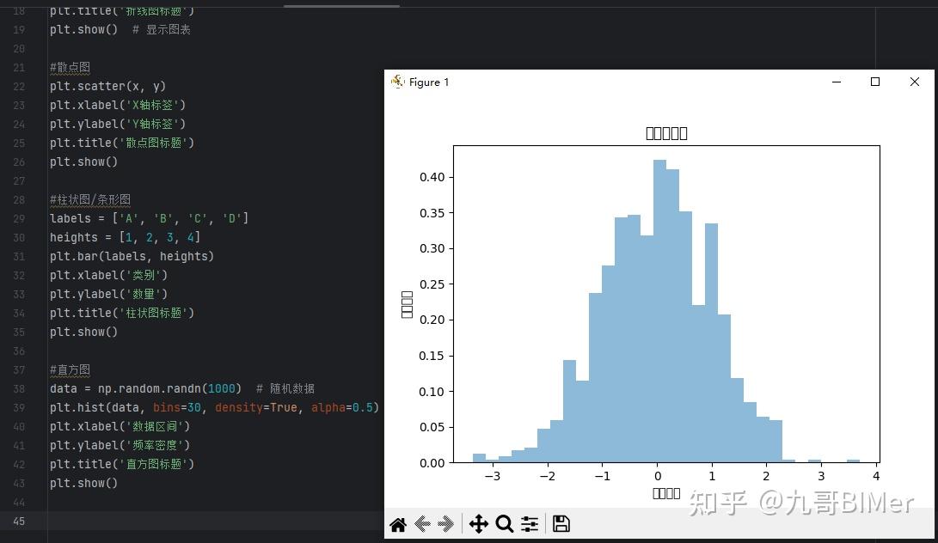
Task: Select the Pan move tool icon
Action: click(479, 524)
